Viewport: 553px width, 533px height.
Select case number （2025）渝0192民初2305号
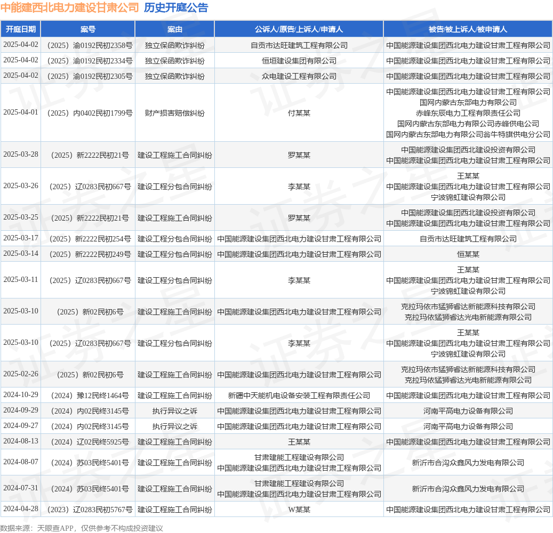(x=88, y=77)
